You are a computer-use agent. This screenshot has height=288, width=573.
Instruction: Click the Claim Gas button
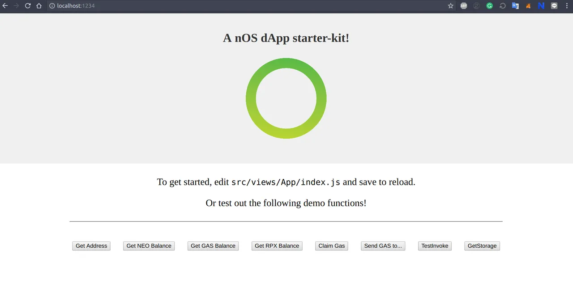coord(332,246)
